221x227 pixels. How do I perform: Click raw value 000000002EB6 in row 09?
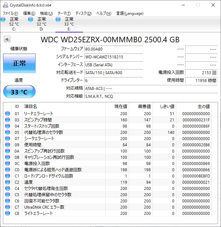(196, 145)
